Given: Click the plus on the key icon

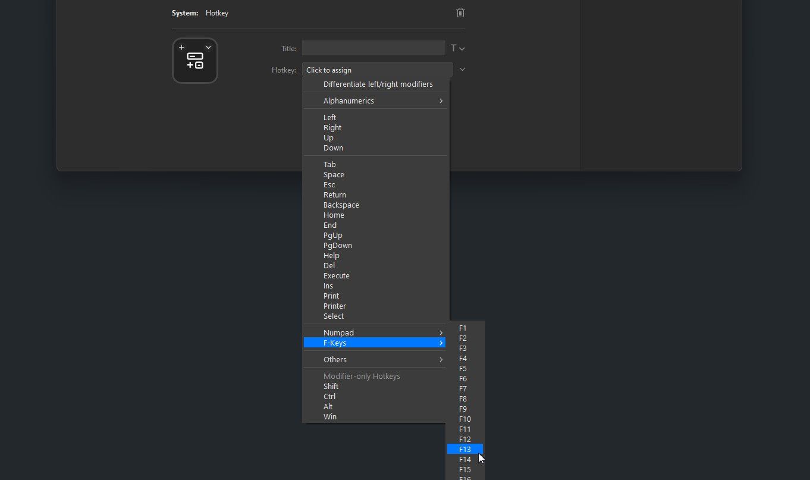Looking at the screenshot, I should coord(181,47).
